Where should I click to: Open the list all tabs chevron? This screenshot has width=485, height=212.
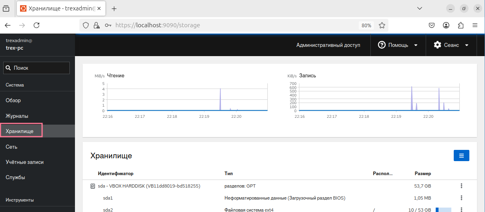[x=420, y=8]
